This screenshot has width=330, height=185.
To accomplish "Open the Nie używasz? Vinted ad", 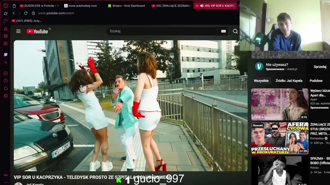I will tap(277, 65).
